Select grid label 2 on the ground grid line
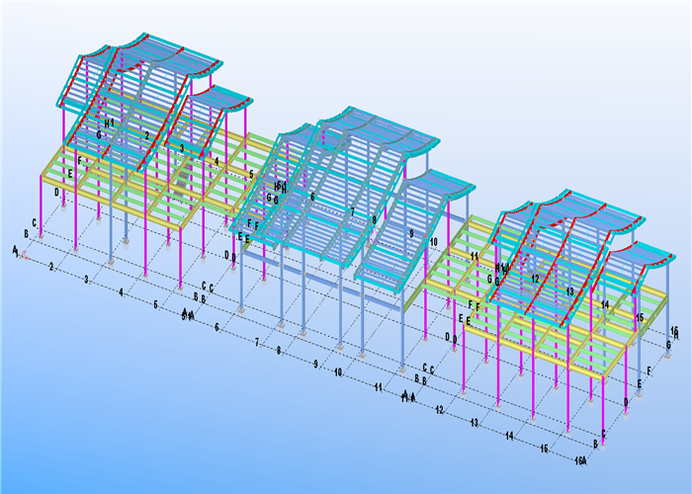 [x=51, y=267]
